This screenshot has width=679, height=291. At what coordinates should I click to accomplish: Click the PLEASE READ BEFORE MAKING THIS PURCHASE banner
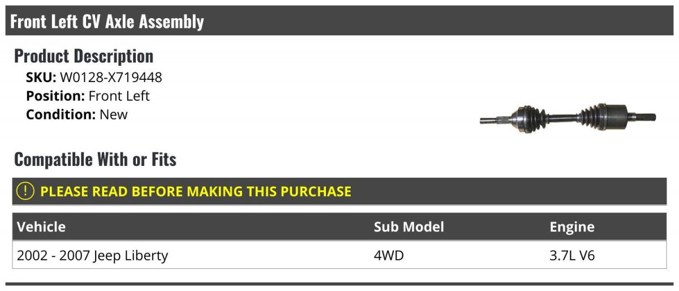339,191
